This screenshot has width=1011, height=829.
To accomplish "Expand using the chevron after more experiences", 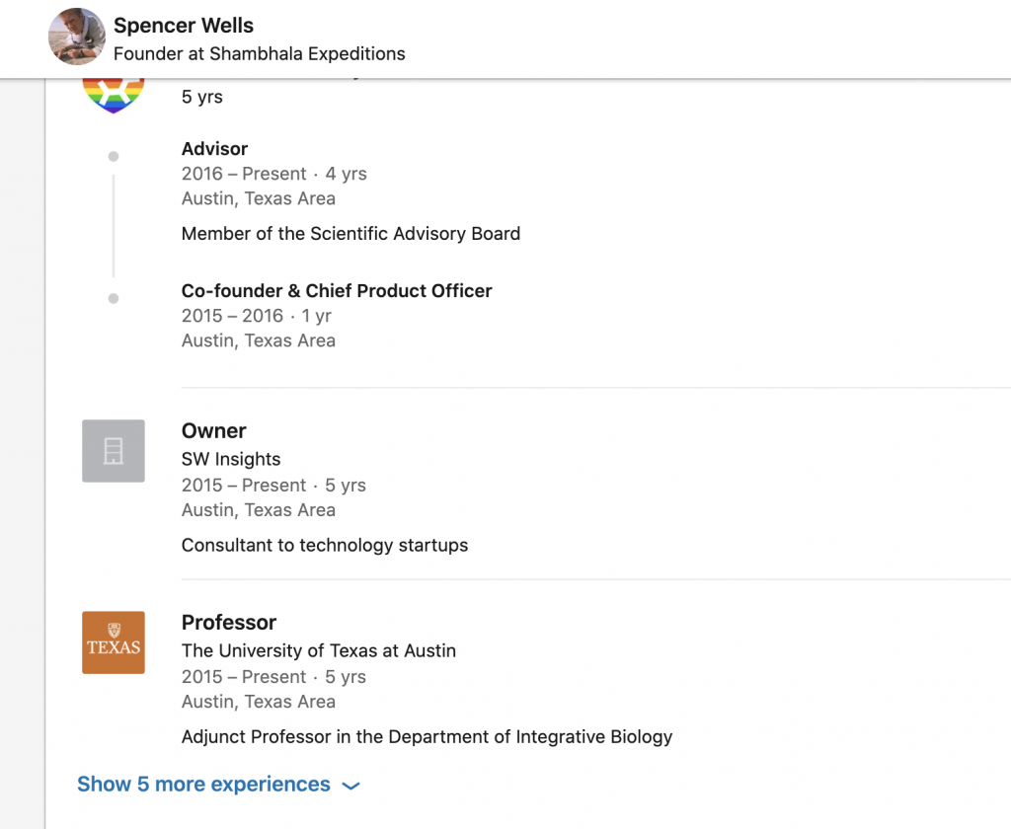I will [350, 786].
